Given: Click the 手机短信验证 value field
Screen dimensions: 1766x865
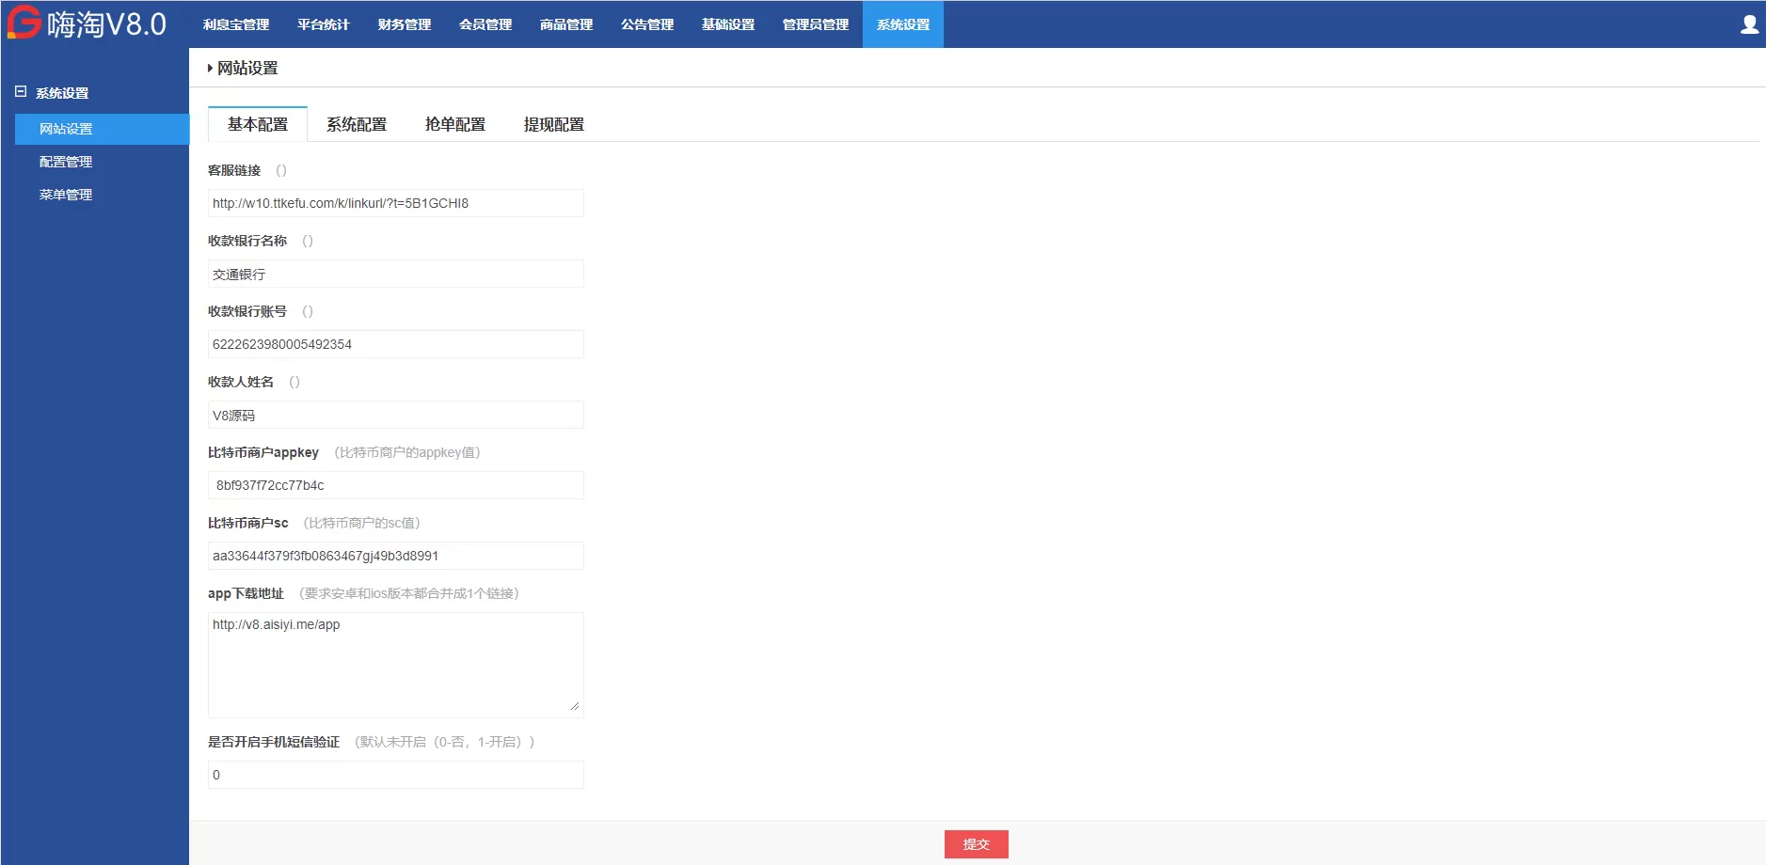Looking at the screenshot, I should point(395,775).
